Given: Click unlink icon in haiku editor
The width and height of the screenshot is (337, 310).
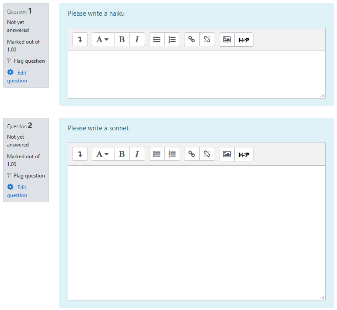Looking at the screenshot, I should tap(207, 39).
